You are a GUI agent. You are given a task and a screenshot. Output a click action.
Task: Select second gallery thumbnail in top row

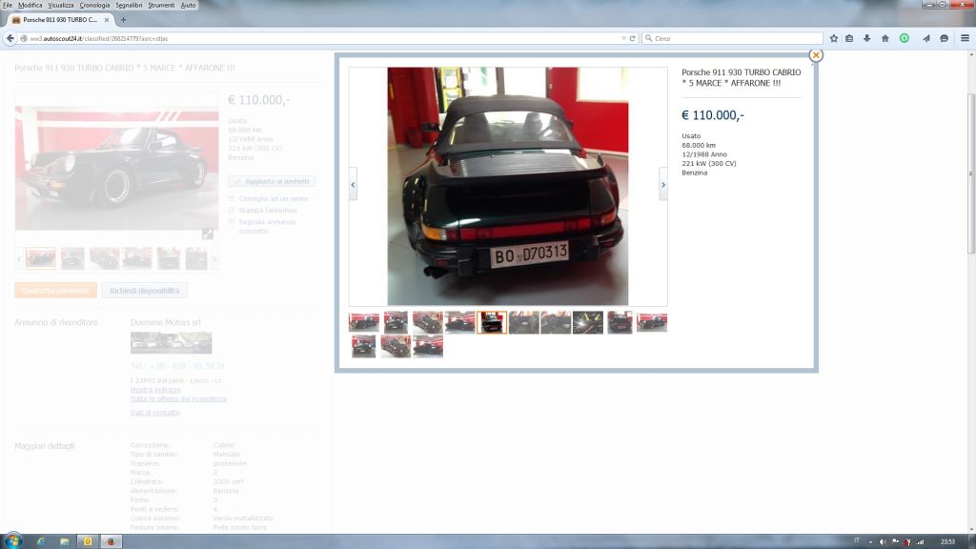pos(396,322)
